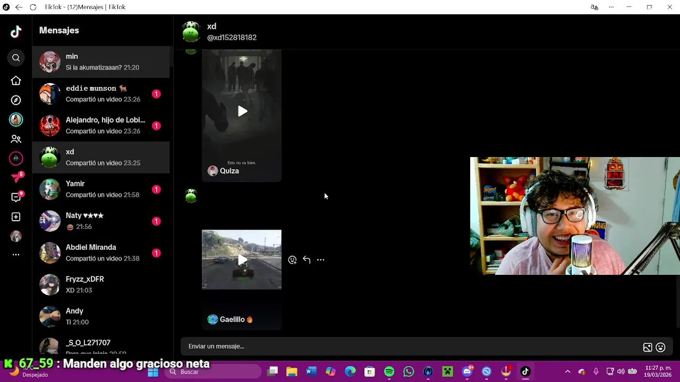Open Explore compass icon
This screenshot has width=680, height=382.
point(16,100)
